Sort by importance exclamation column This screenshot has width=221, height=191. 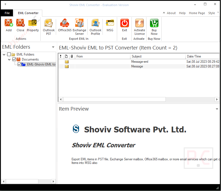coord(60,56)
